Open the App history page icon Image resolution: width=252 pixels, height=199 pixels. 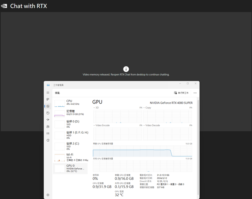pyautogui.click(x=48, y=113)
